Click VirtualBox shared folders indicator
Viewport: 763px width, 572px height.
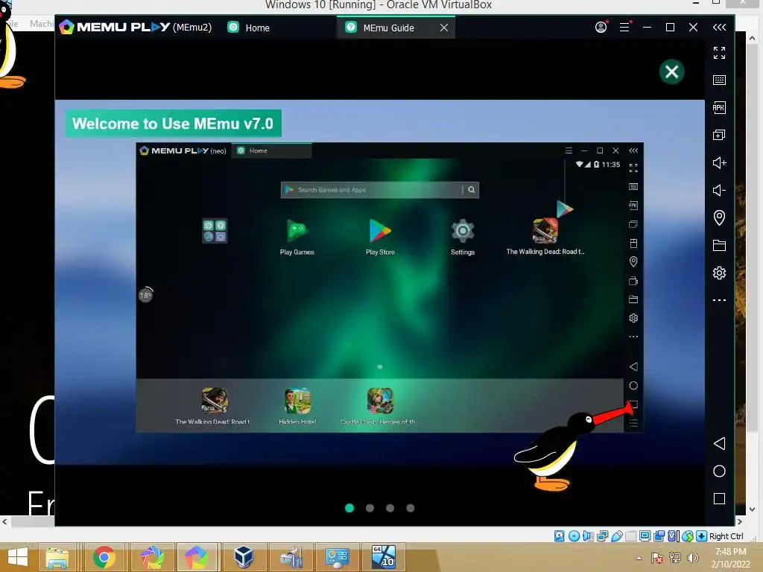(630, 536)
